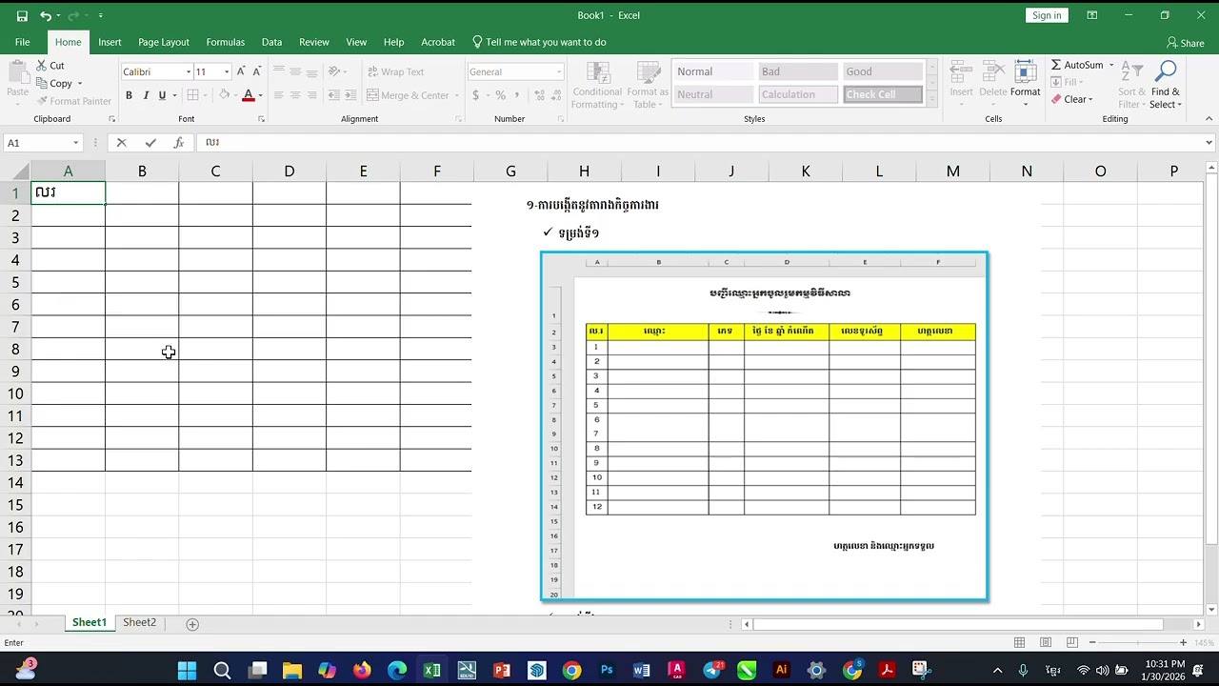Open Conditional Formatting

(597, 86)
